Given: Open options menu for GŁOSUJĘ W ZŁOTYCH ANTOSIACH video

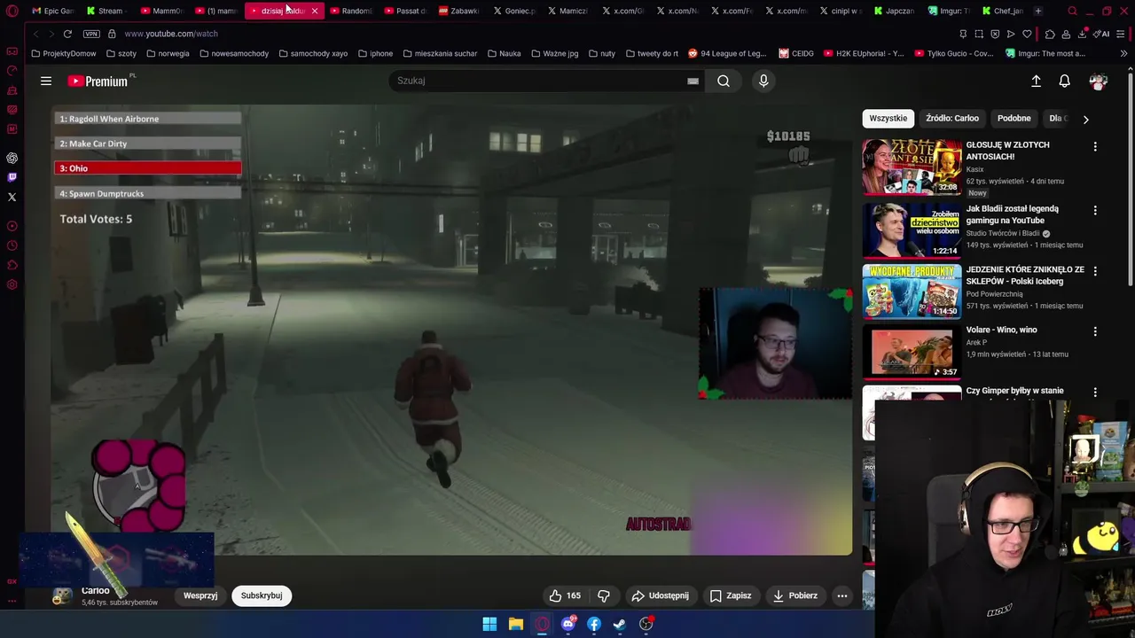Looking at the screenshot, I should [x=1095, y=146].
